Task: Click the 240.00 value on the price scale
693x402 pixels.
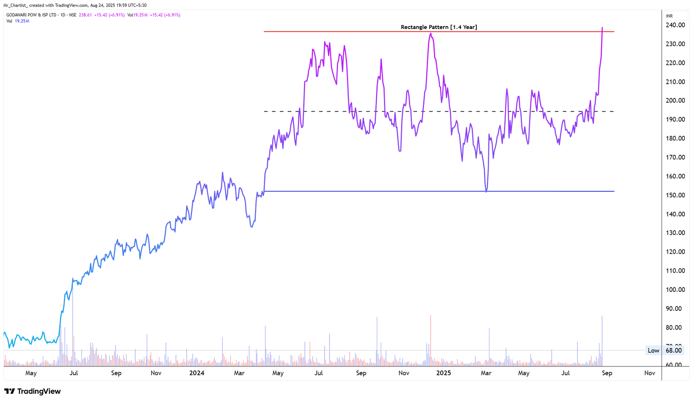Action: [x=675, y=25]
